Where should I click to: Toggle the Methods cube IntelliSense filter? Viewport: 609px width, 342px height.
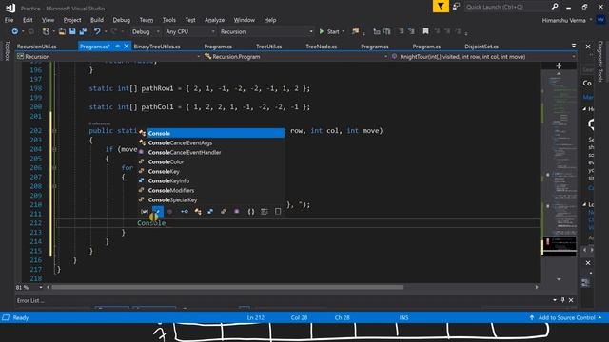point(170,211)
